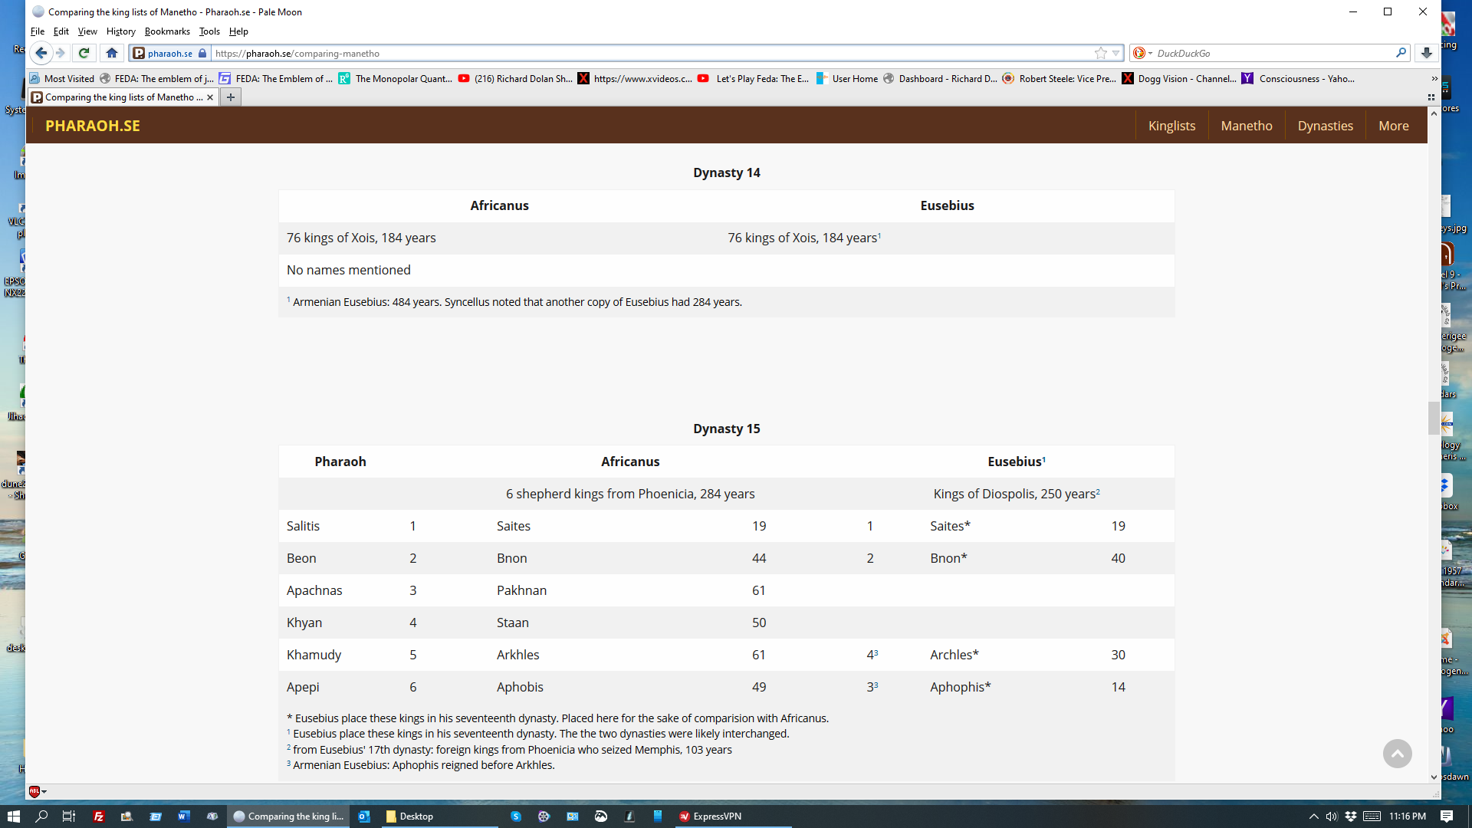Open the Manetho navigation item

click(1246, 126)
